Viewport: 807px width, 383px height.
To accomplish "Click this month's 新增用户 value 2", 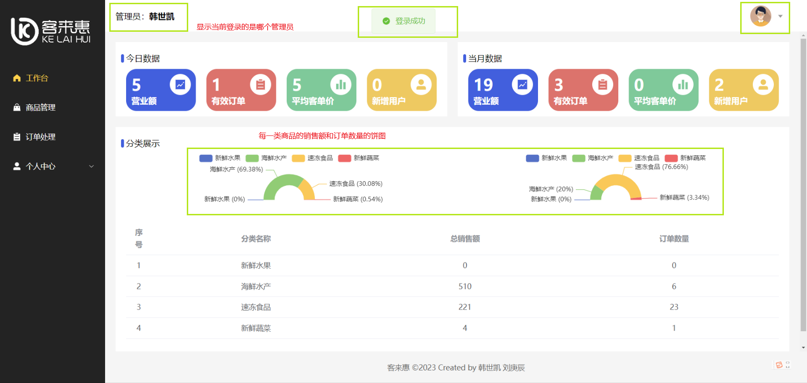I will point(719,85).
